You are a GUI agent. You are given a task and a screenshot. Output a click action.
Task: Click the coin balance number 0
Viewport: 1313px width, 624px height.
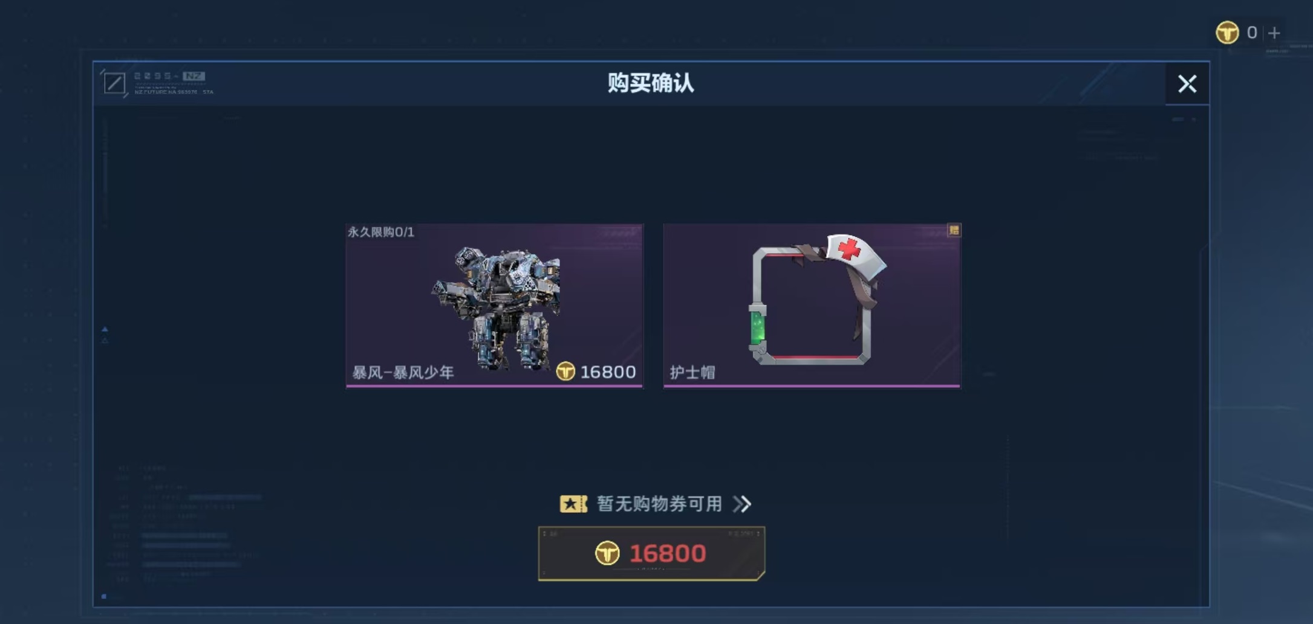pos(1252,33)
